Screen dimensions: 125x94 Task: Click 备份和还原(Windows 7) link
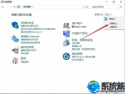31,32
